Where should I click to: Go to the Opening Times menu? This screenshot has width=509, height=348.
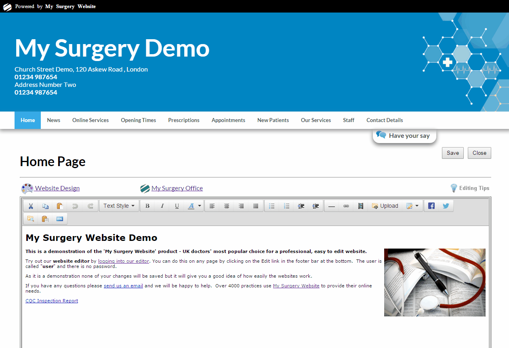[138, 120]
